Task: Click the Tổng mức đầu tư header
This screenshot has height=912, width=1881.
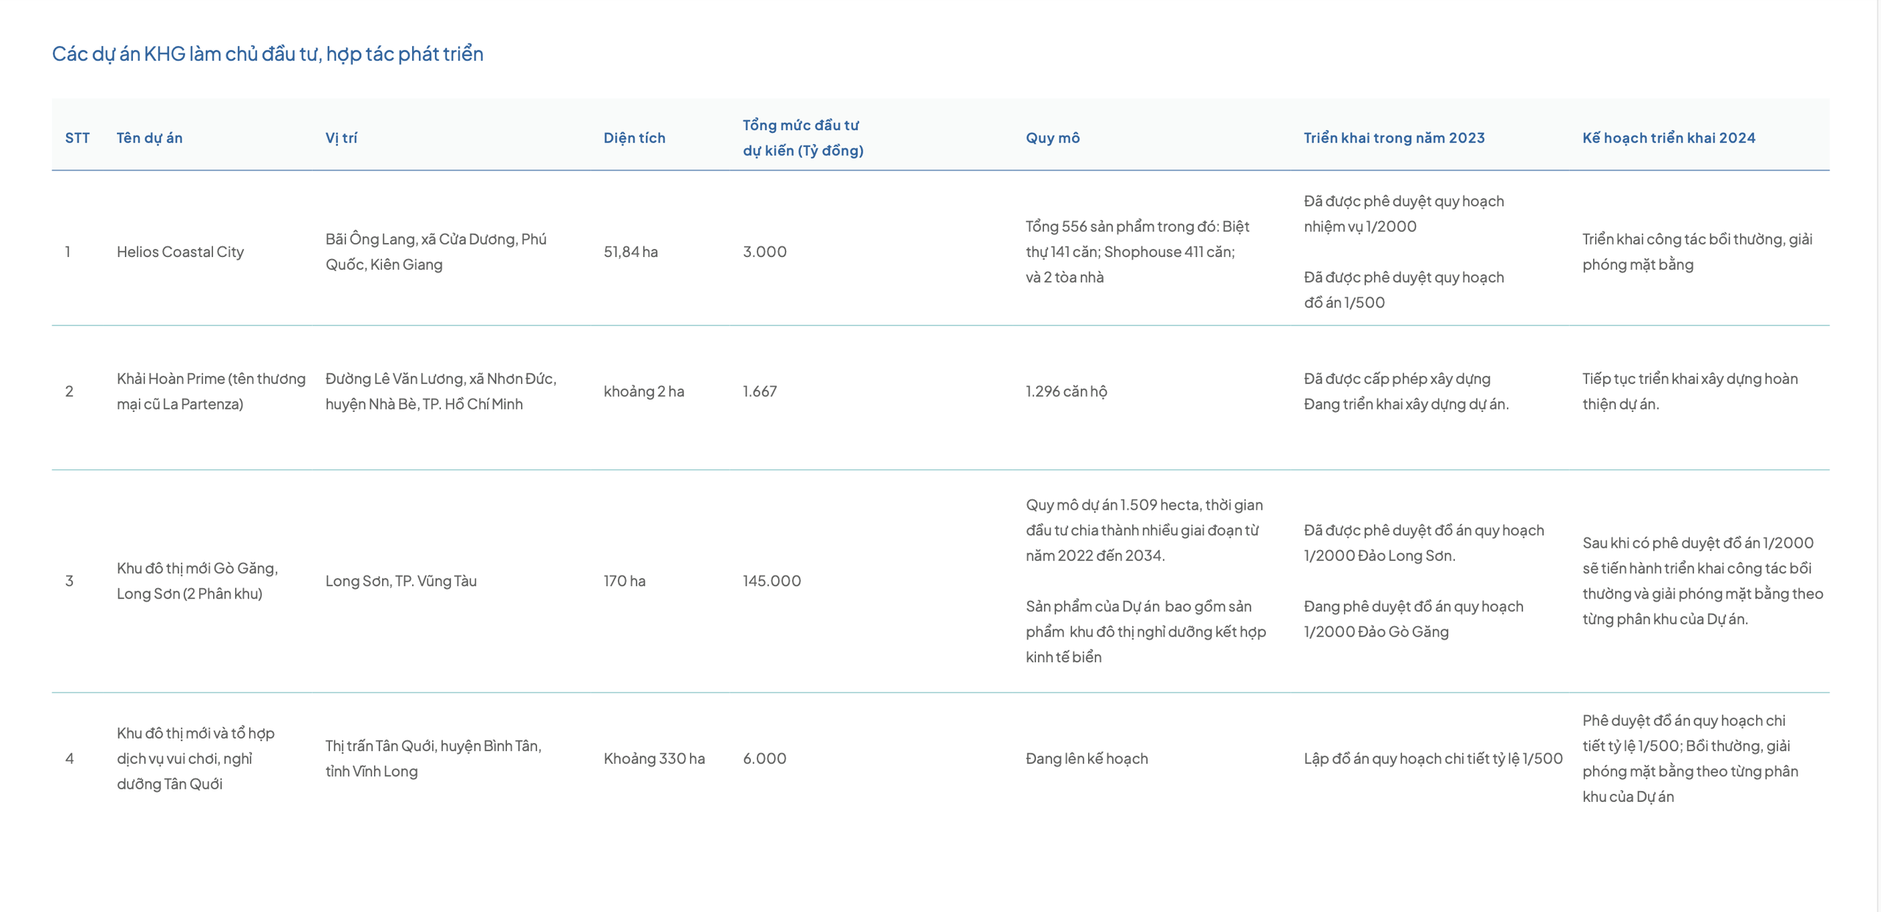Action: click(802, 138)
